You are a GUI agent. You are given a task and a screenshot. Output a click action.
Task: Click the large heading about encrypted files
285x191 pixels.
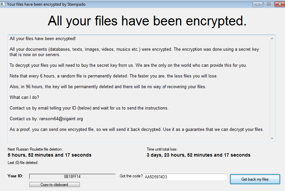(x=147, y=21)
